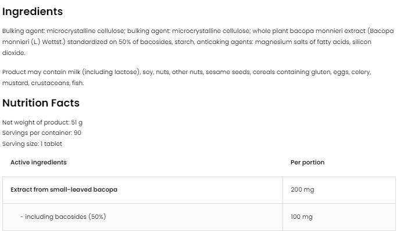Select the Per portion column header
The width and height of the screenshot is (397, 231).
307,162
